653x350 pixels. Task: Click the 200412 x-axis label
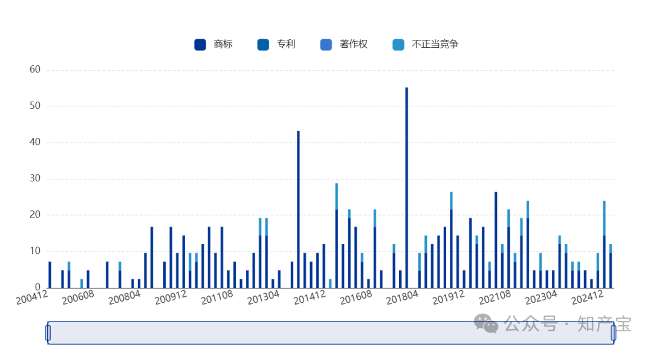click(32, 298)
